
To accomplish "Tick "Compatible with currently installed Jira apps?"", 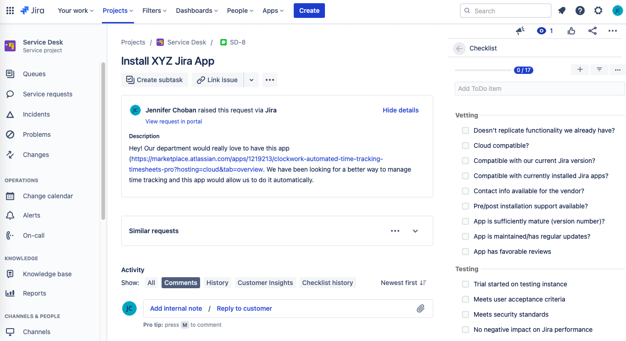I will [x=465, y=176].
